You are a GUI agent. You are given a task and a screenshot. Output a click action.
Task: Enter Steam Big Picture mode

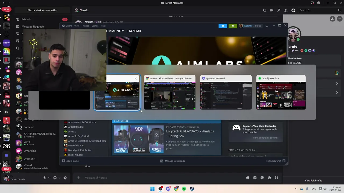(267, 26)
